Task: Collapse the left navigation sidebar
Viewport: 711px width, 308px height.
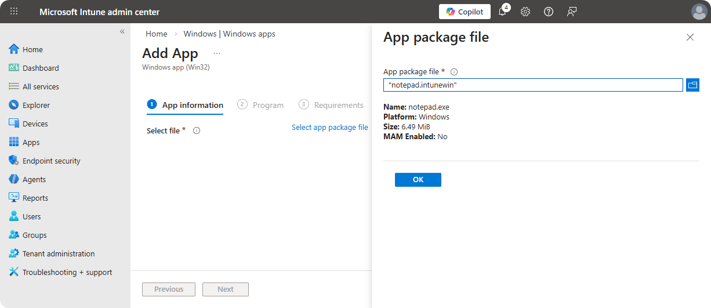Action: tap(122, 31)
